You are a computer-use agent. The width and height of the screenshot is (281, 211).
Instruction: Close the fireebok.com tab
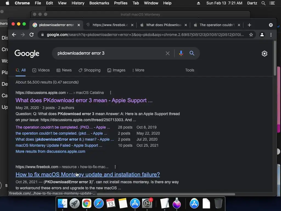click(x=132, y=25)
